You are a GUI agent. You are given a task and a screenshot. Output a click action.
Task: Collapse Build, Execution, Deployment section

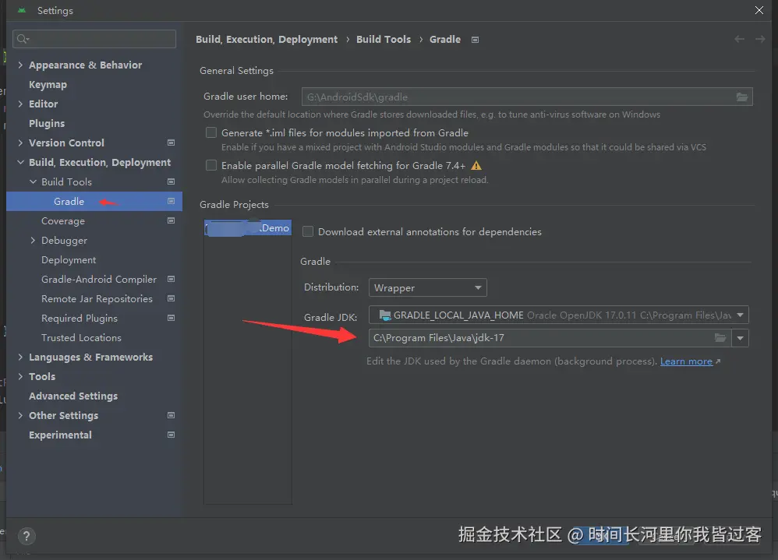click(x=20, y=162)
